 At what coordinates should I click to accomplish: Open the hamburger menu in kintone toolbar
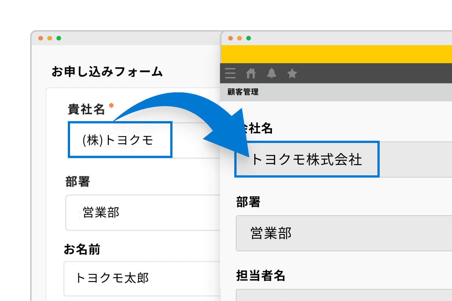pyautogui.click(x=230, y=73)
